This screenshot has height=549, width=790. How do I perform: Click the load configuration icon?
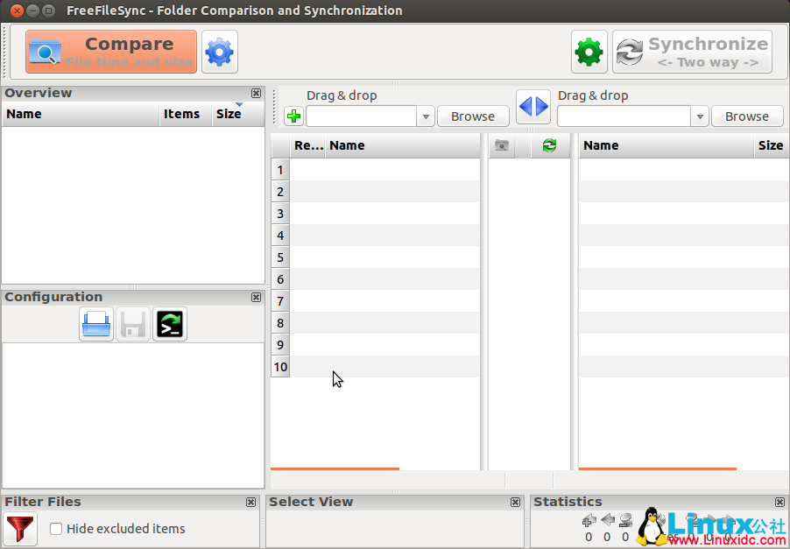96,325
